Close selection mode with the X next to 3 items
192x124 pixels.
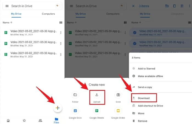click(133, 6)
